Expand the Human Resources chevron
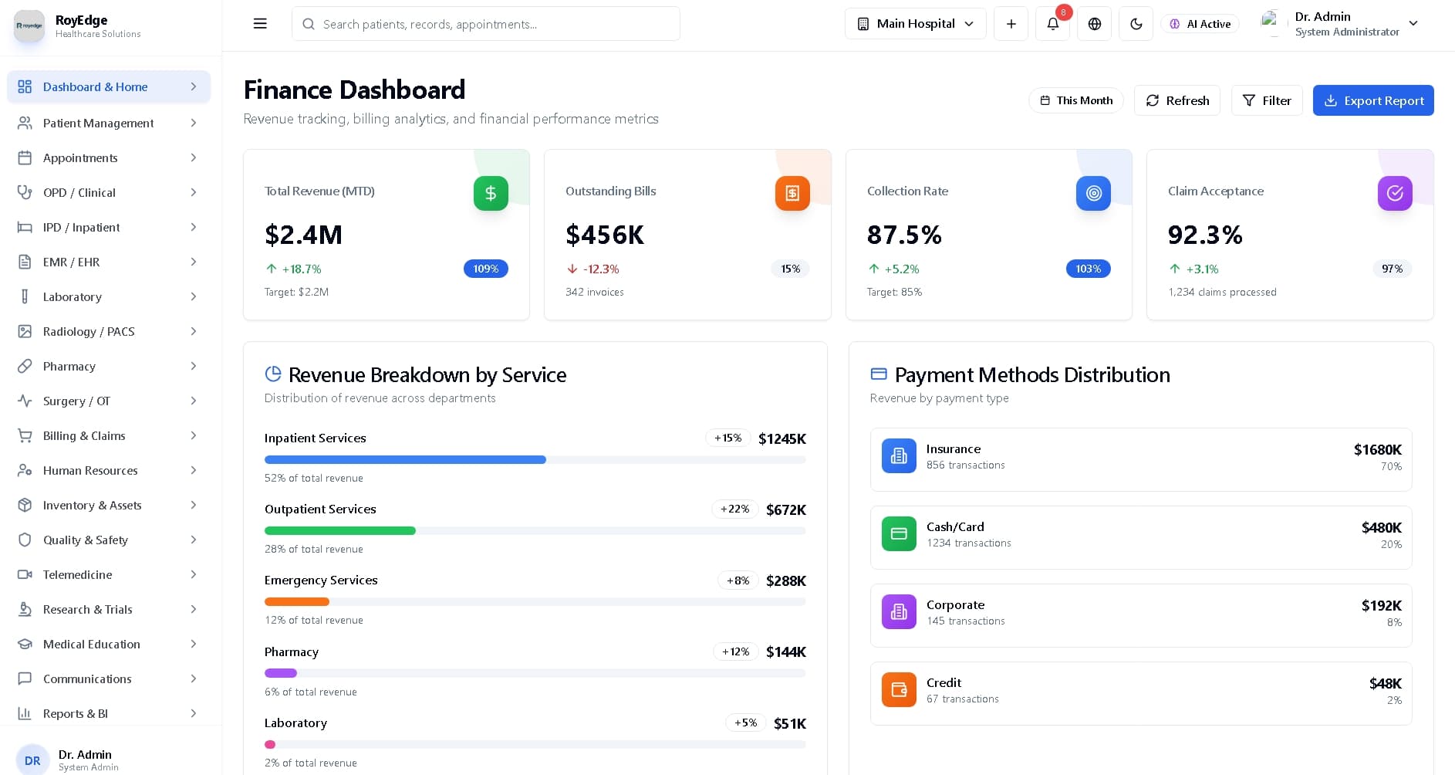Viewport: 1455px width, 775px height. click(x=194, y=470)
